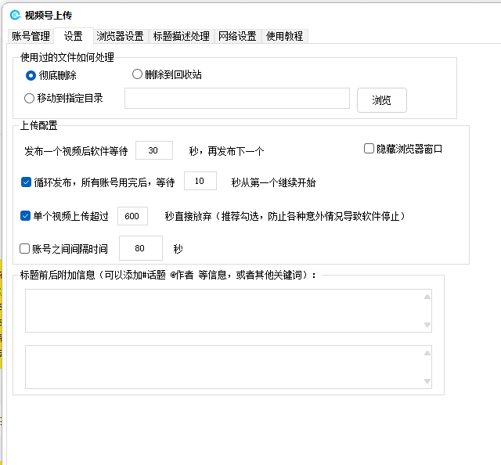Click the account interval field showing 80
501x465 pixels.
140,248
